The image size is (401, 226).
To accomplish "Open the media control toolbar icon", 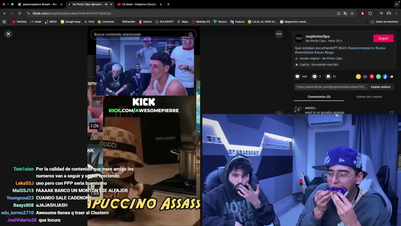I will pos(381,13).
